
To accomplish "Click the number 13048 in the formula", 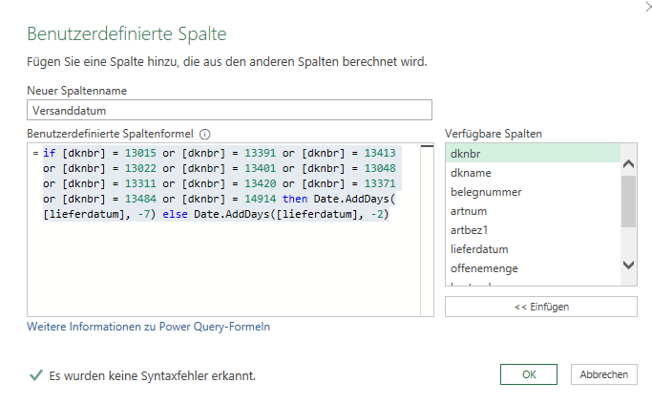I will [380, 168].
